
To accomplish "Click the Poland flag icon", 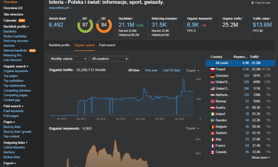I will tap(212, 69).
